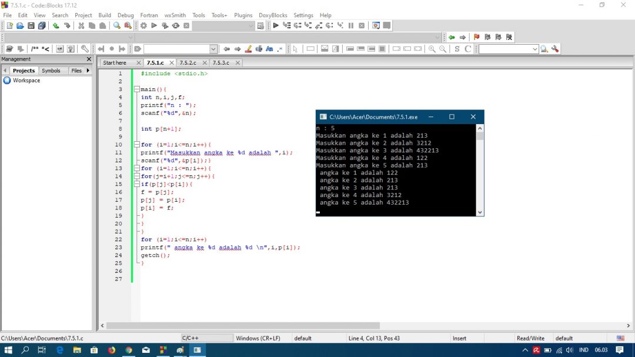Screen dimensions: 635x357
Task: Click the console window scrollbar down arrow
Action: click(x=480, y=212)
